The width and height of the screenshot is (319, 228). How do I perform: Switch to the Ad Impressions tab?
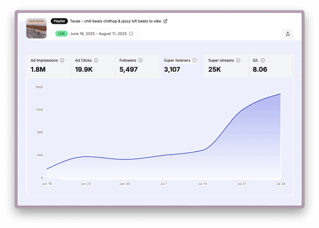(x=49, y=66)
